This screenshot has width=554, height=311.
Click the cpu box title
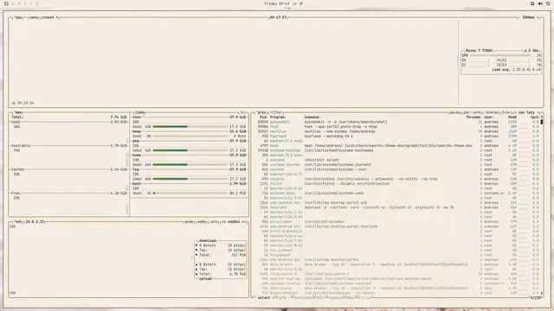pos(19,17)
